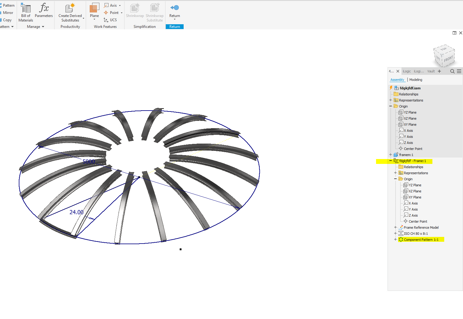Select Center Point under top Origin
This screenshot has height=319, width=463.
click(410, 149)
